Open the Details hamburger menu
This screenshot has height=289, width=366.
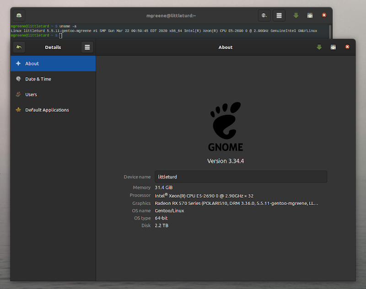(87, 47)
